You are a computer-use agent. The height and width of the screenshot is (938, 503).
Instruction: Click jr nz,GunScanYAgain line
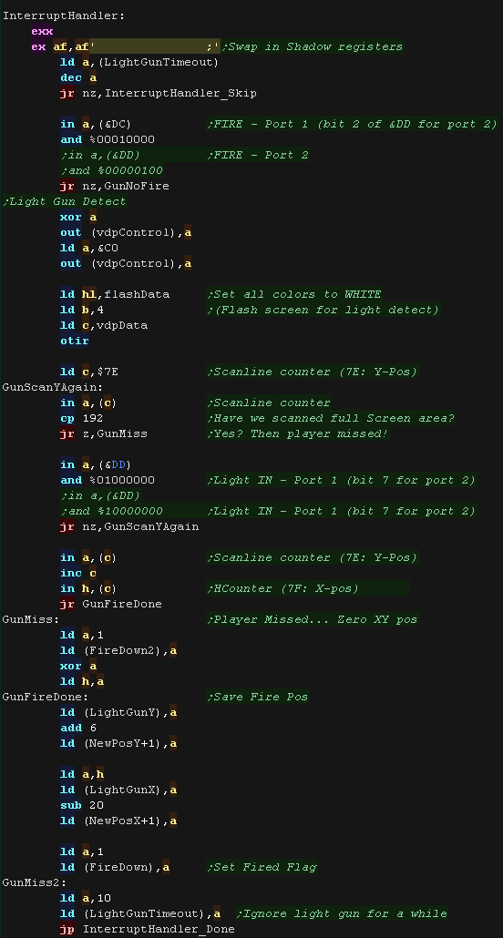coord(129,526)
